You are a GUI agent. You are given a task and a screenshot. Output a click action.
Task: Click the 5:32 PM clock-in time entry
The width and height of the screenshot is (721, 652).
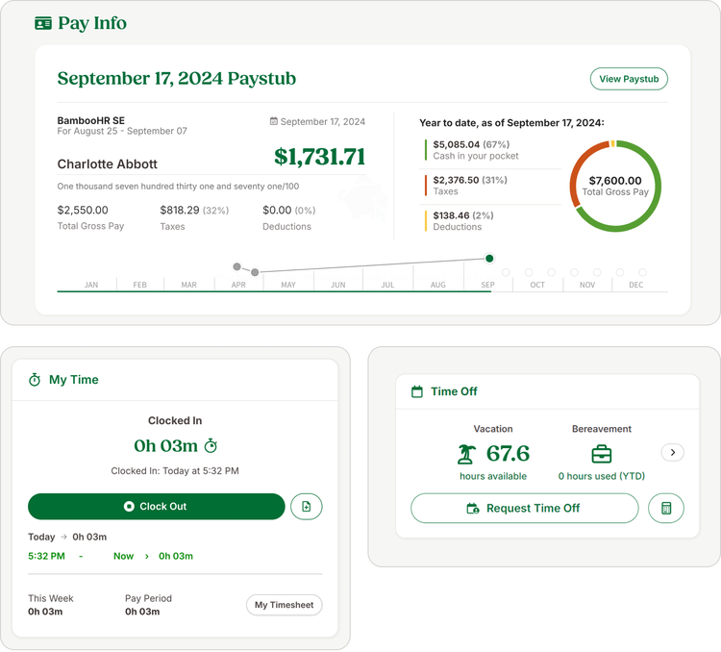pyautogui.click(x=46, y=556)
